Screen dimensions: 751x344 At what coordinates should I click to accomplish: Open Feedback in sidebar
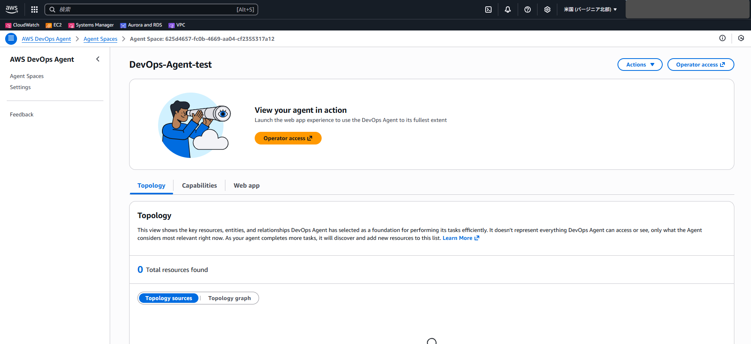(22, 114)
